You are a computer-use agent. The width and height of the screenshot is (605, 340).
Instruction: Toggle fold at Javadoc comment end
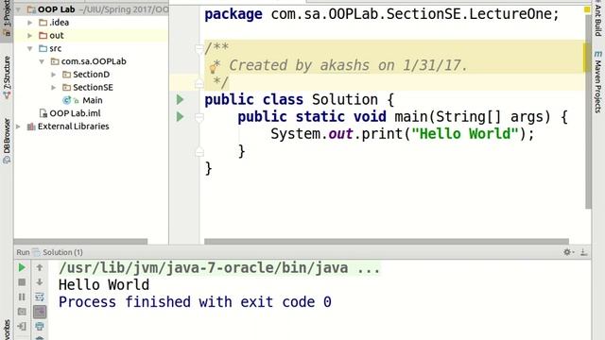tap(199, 83)
